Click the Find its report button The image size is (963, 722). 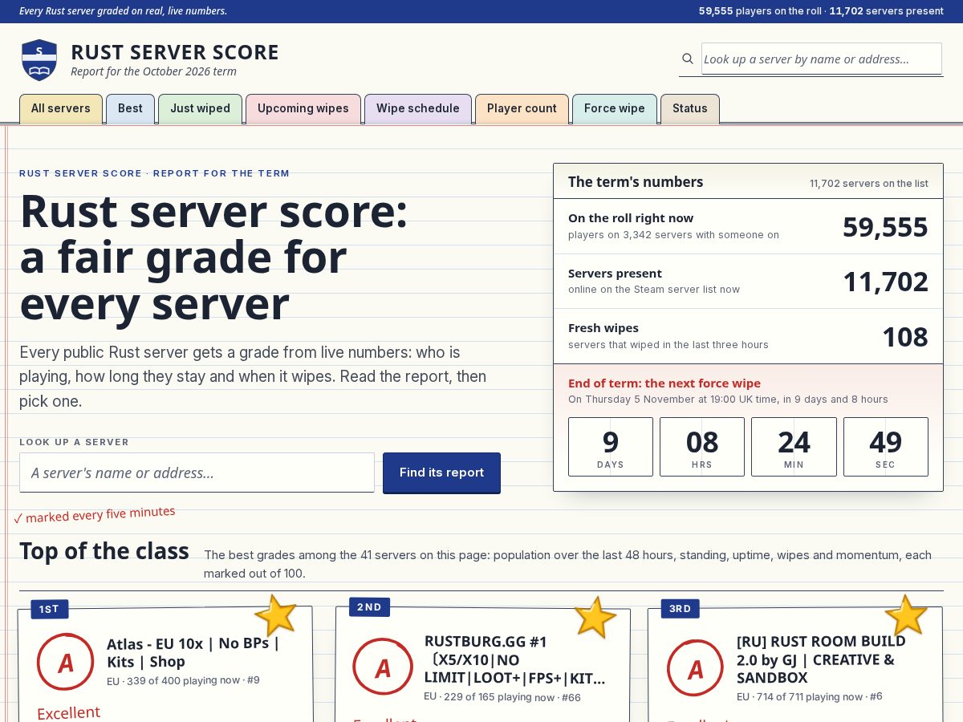[441, 473]
